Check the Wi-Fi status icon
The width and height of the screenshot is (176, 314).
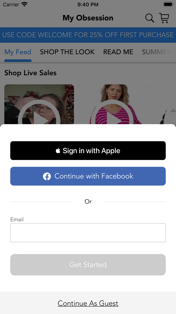click(24, 4)
